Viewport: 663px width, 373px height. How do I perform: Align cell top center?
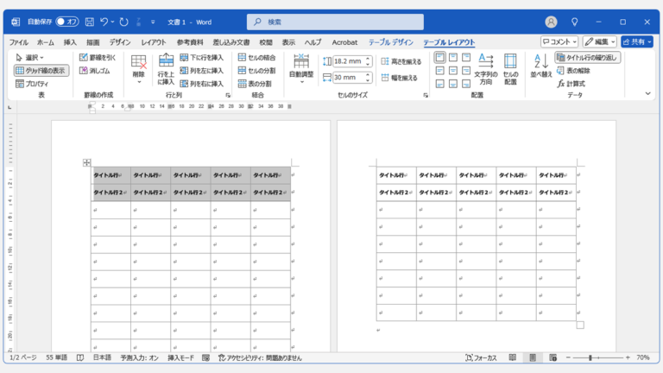453,57
